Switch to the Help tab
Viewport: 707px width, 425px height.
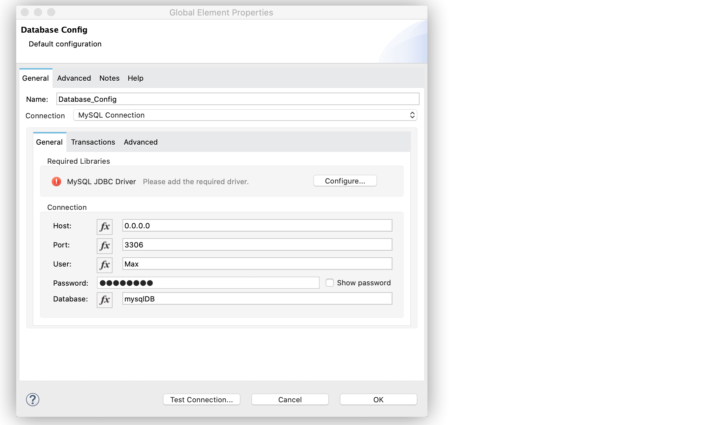[135, 78]
